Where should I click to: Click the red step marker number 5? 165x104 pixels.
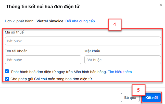pos(138,90)
